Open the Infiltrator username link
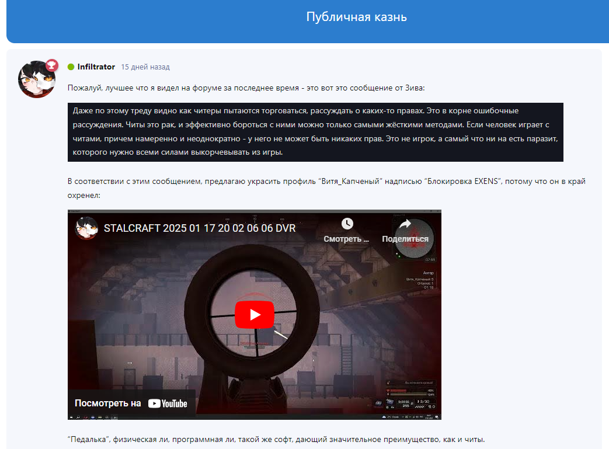 96,67
